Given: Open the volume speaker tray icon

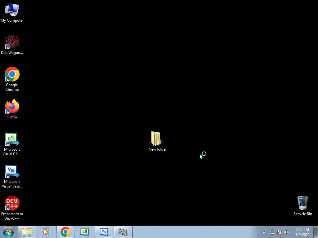Looking at the screenshot, I should (x=287, y=232).
